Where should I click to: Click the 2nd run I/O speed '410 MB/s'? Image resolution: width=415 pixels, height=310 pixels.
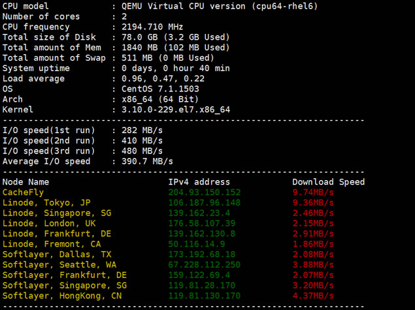(142, 140)
